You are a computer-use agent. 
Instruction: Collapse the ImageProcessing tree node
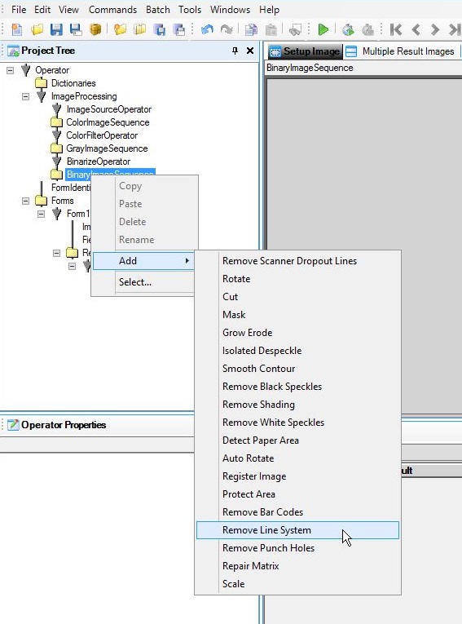click(26, 96)
